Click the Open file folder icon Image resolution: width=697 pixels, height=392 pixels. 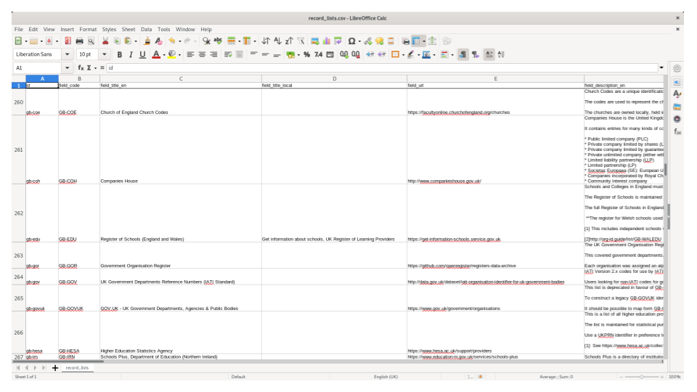[34, 41]
